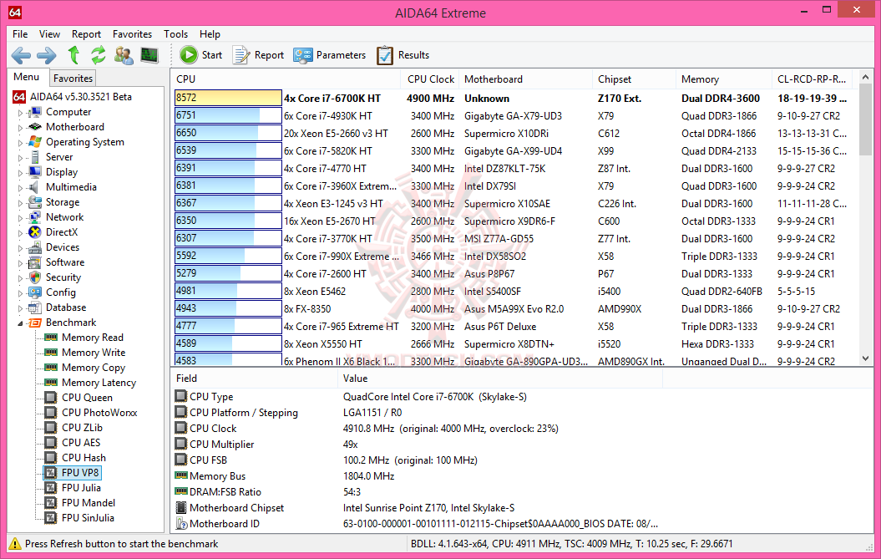Viewport: 881px width, 559px height.
Task: Sort by the CPU Clock column header
Action: (430, 79)
